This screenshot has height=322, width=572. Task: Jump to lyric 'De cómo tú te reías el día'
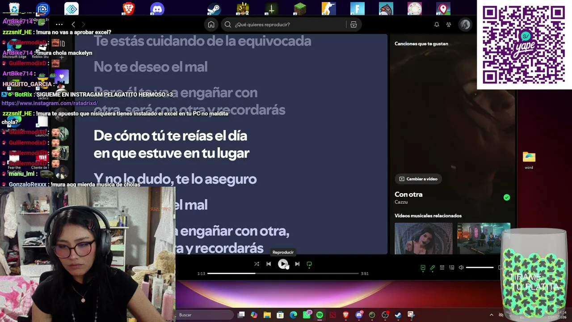[x=170, y=136]
